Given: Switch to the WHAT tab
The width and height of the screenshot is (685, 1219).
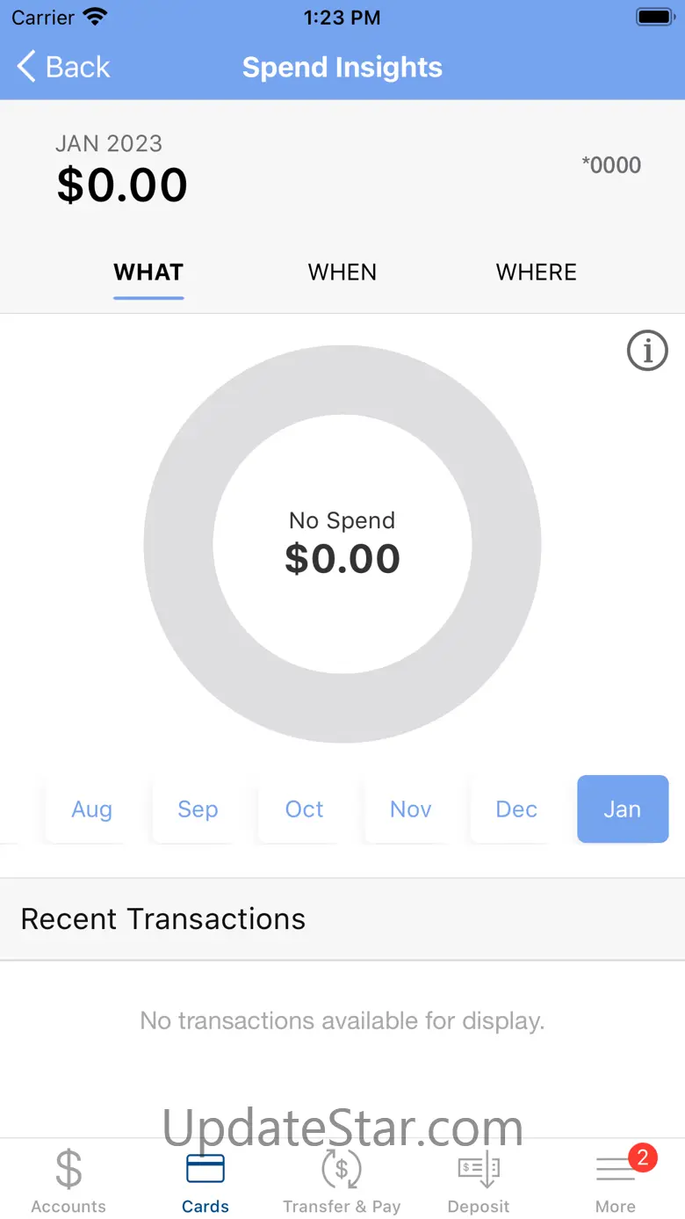Looking at the screenshot, I should pyautogui.click(x=148, y=272).
